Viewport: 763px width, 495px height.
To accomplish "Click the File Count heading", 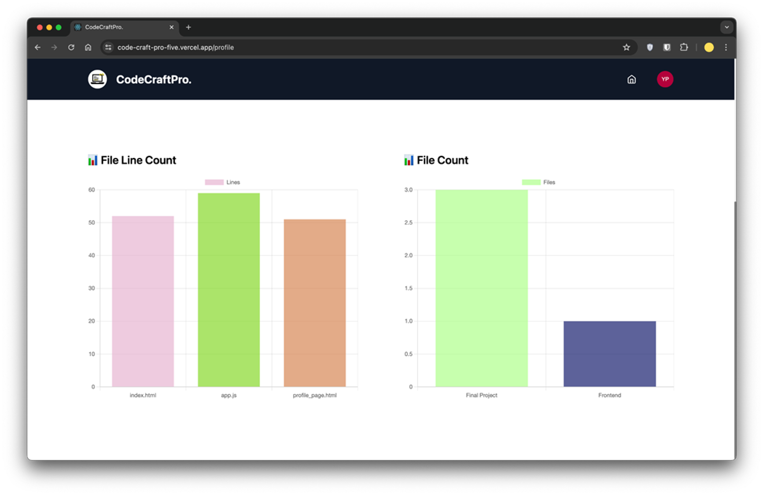I will coord(442,160).
